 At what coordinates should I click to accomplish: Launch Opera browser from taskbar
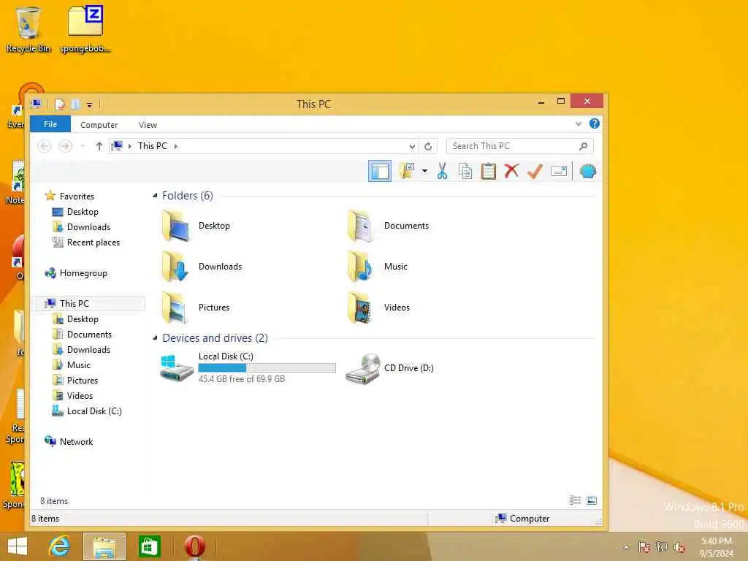(194, 546)
